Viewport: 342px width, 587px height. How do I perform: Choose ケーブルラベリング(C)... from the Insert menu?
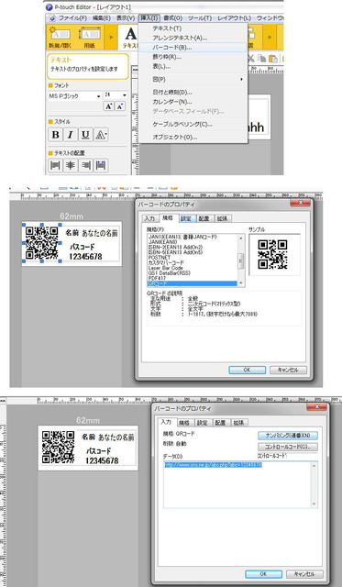point(182,124)
